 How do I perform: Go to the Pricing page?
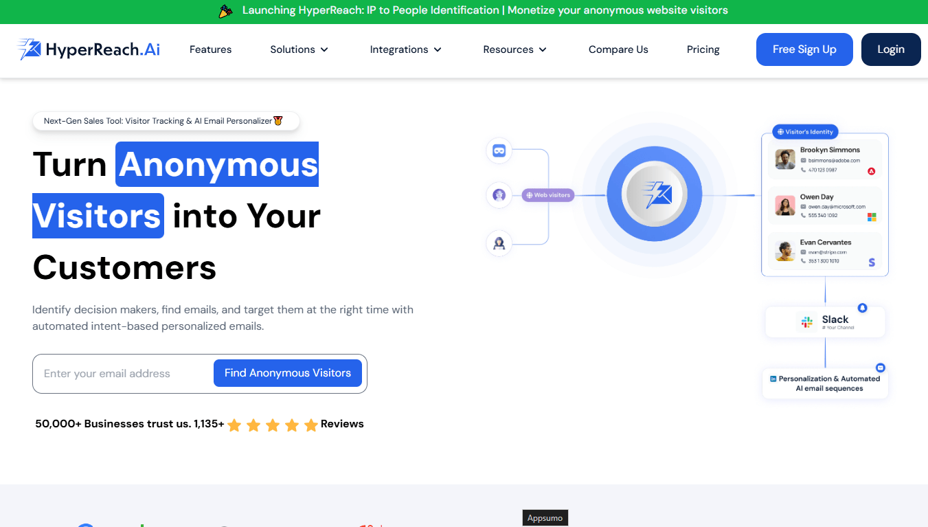[x=703, y=49]
